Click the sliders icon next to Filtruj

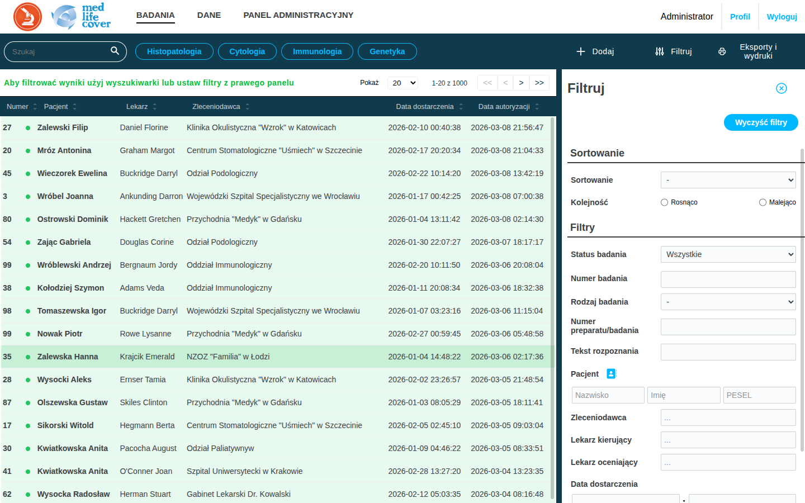click(660, 51)
